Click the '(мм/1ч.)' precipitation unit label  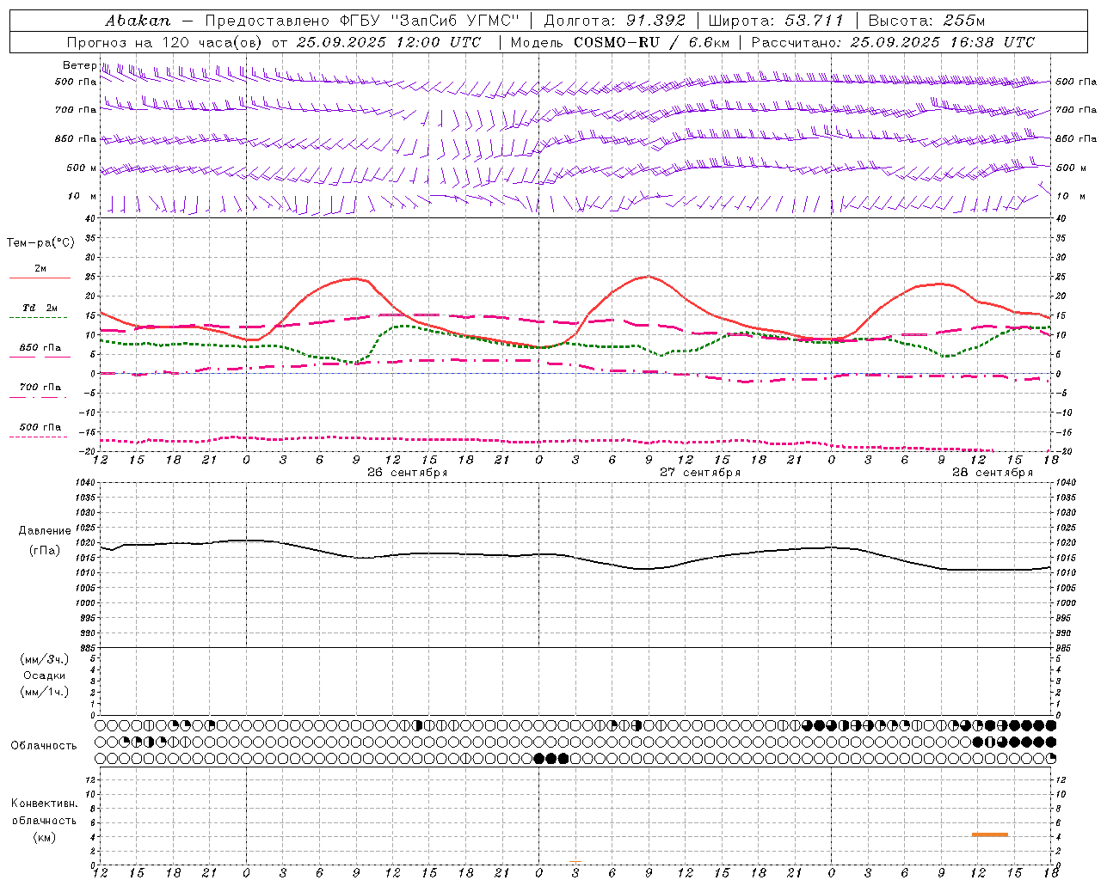pyautogui.click(x=45, y=692)
